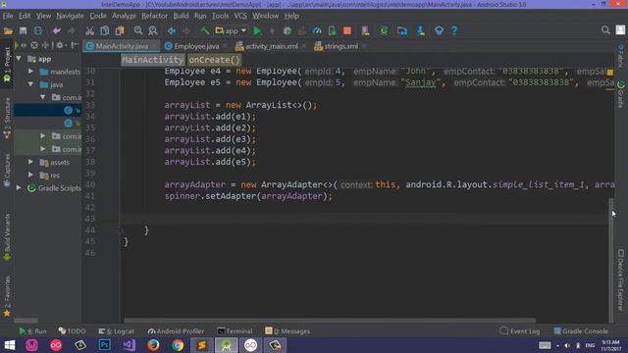This screenshot has width=628, height=353.
Task: Place cursor on empty line 43
Action: [364, 219]
